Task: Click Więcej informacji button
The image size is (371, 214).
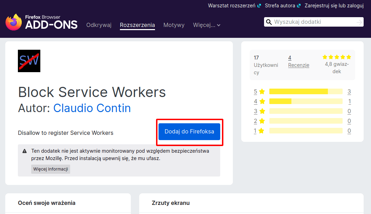Action: tap(50, 169)
